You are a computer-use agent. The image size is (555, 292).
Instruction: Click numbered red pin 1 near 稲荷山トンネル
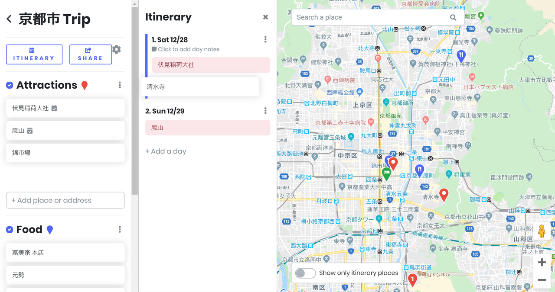point(412,279)
